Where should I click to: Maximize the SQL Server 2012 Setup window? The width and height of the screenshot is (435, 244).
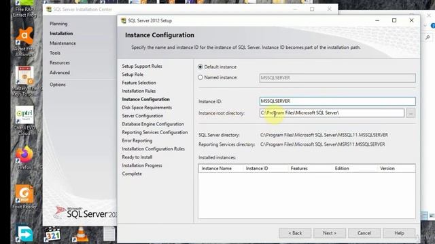(394, 20)
